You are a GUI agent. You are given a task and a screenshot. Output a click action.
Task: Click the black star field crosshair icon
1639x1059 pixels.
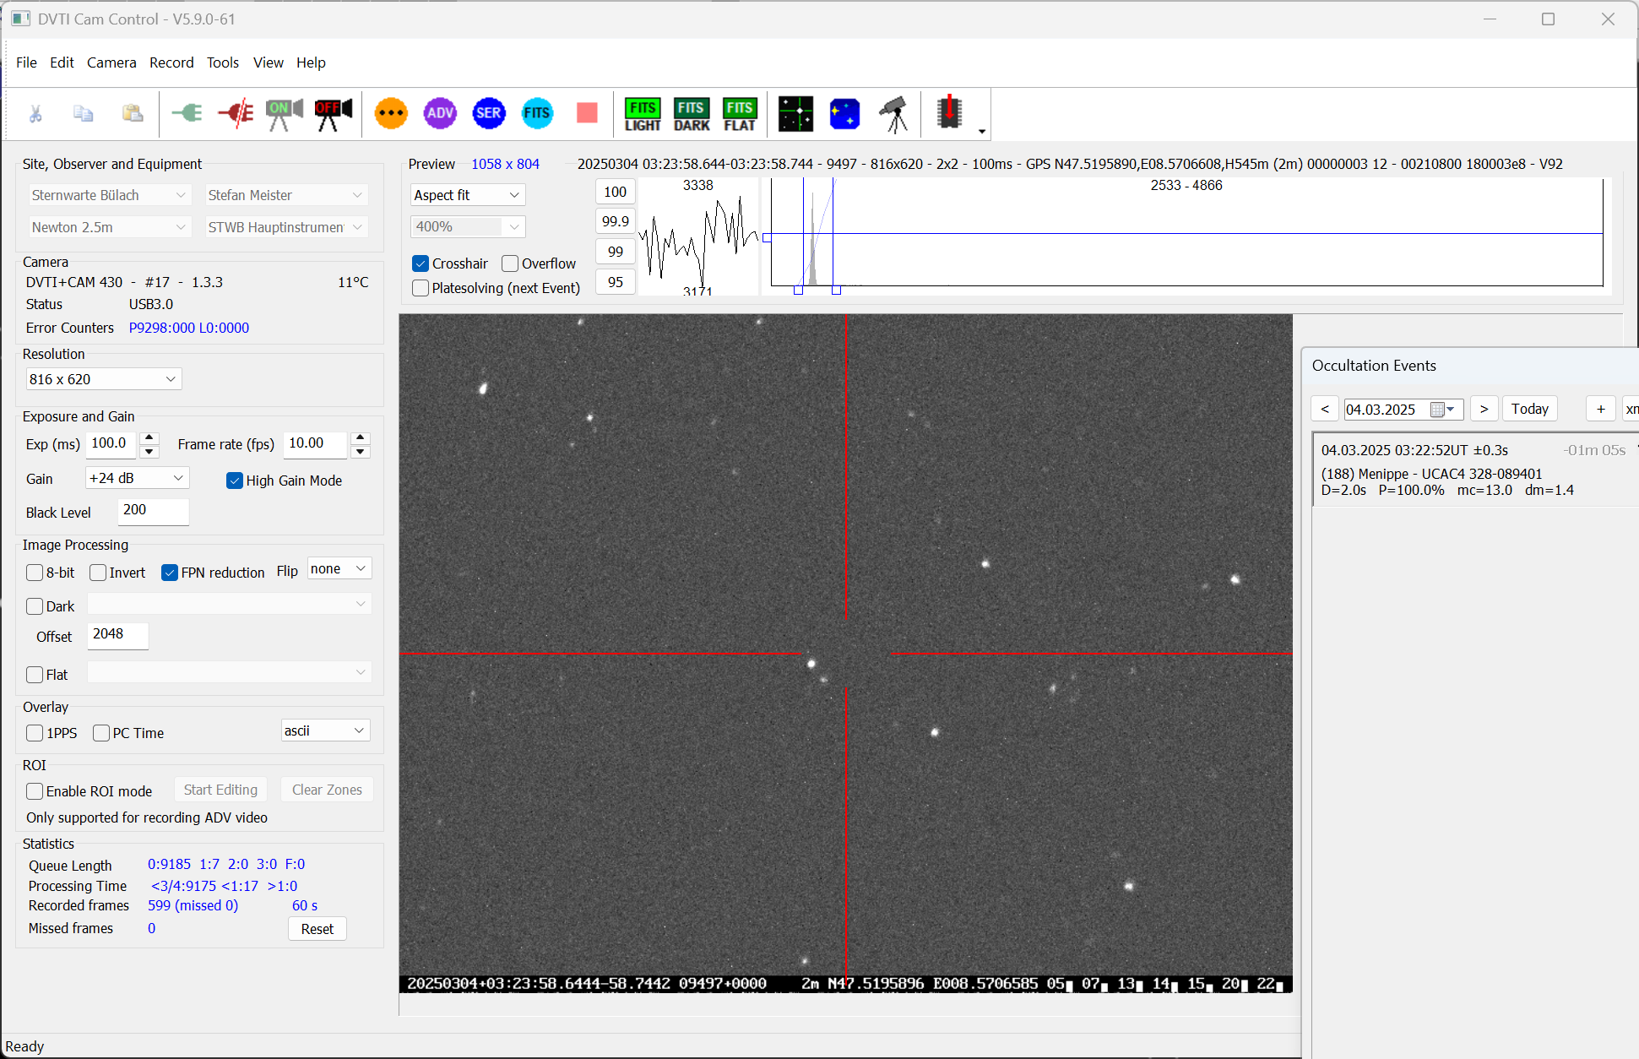point(795,114)
